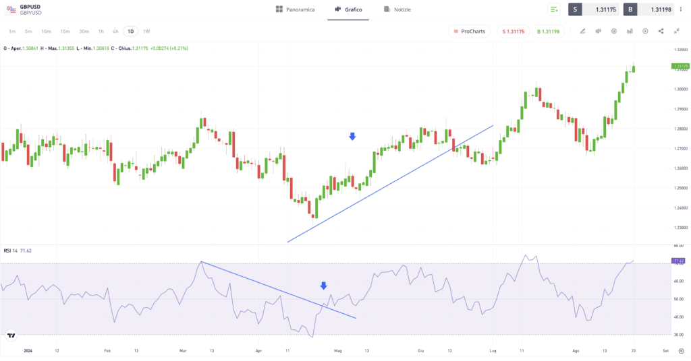The height and width of the screenshot is (361, 691).
Task: Click the +0.00274 (+0.21%) change text
Action: (169, 48)
